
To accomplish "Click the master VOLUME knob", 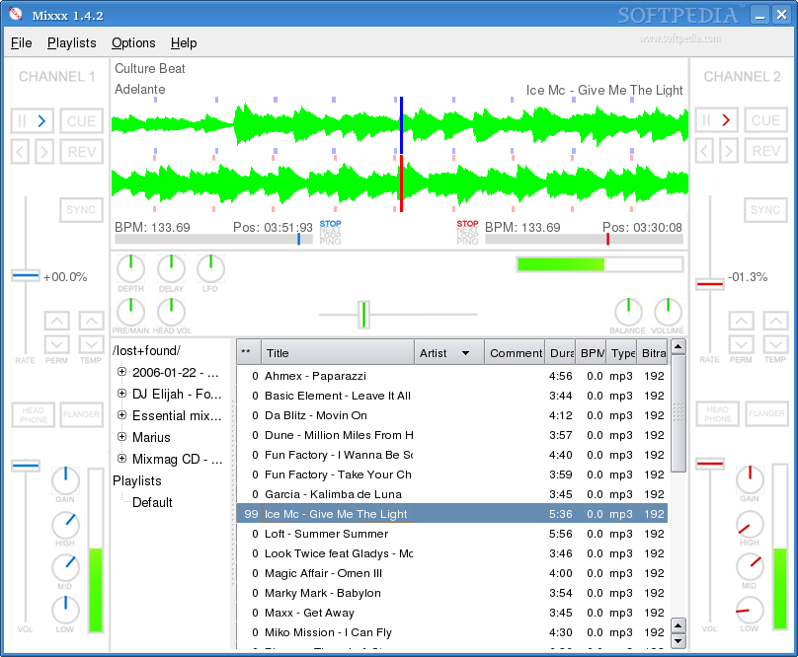I will point(668,312).
